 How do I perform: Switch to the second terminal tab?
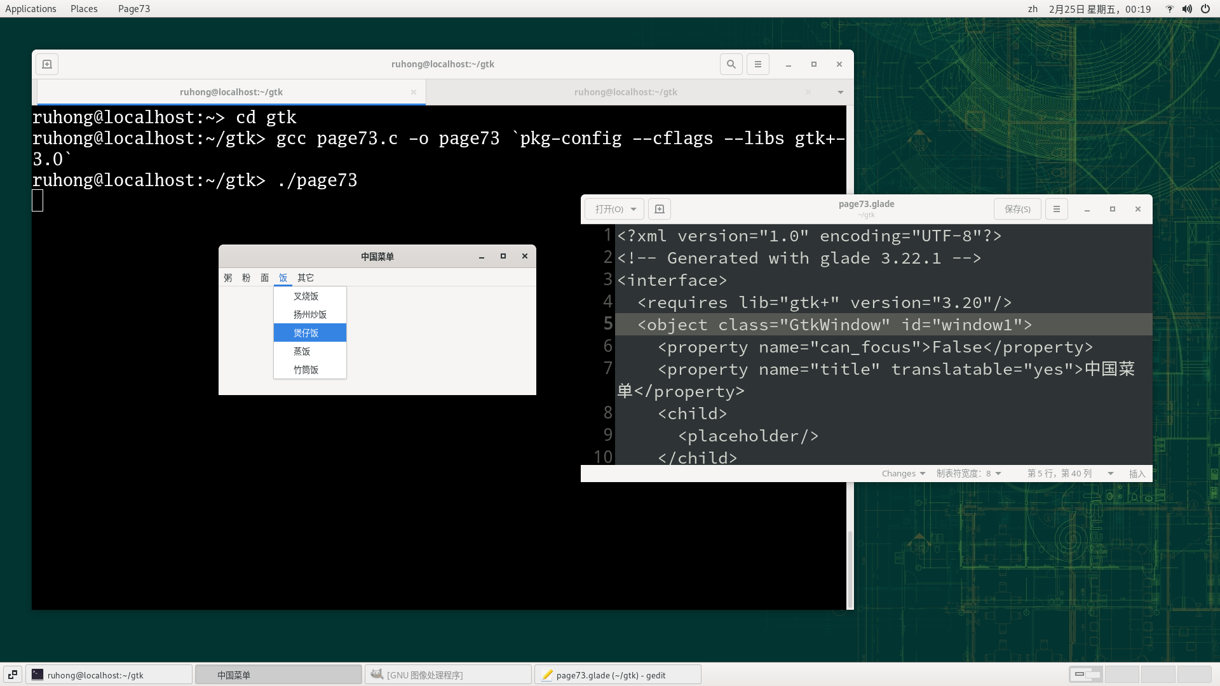pyautogui.click(x=625, y=92)
